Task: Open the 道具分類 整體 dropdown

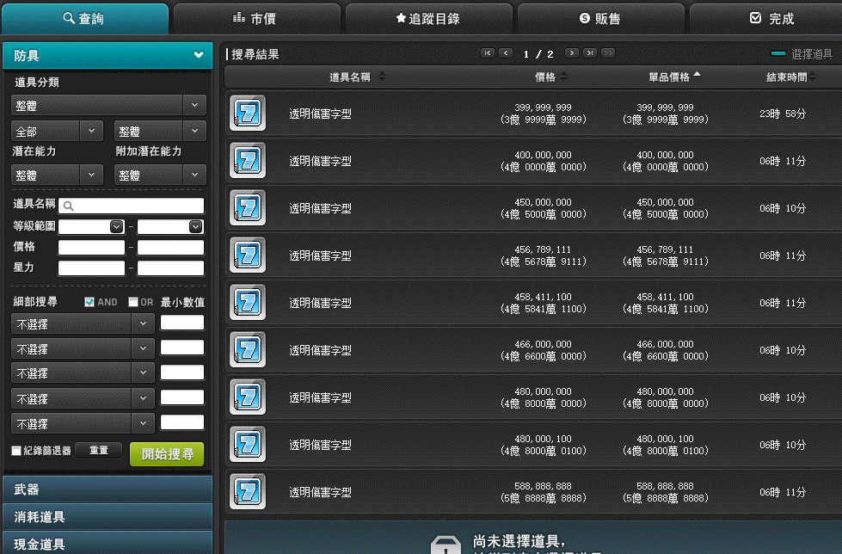Action: pos(108,105)
